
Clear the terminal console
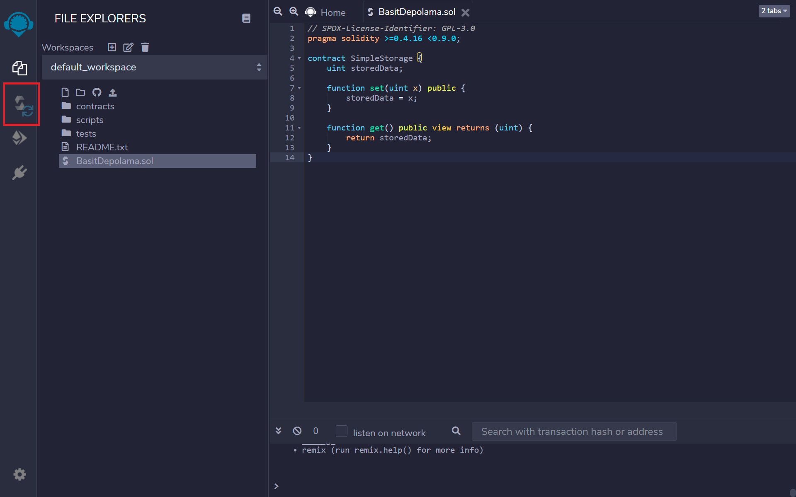(x=297, y=431)
